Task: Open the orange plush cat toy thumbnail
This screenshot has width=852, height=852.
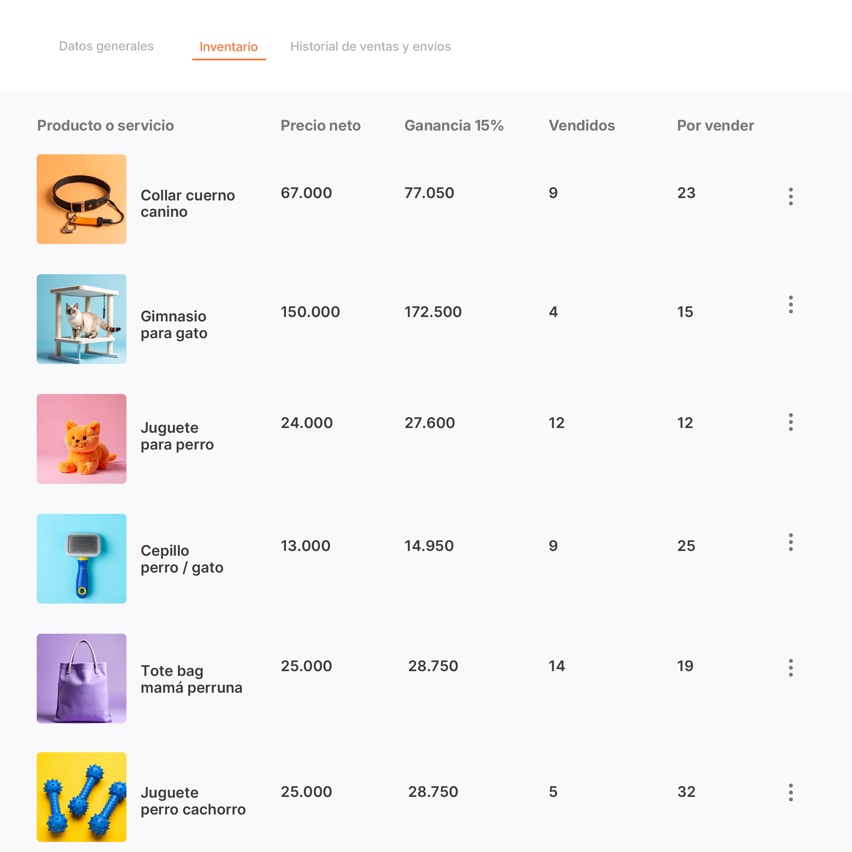Action: [81, 439]
